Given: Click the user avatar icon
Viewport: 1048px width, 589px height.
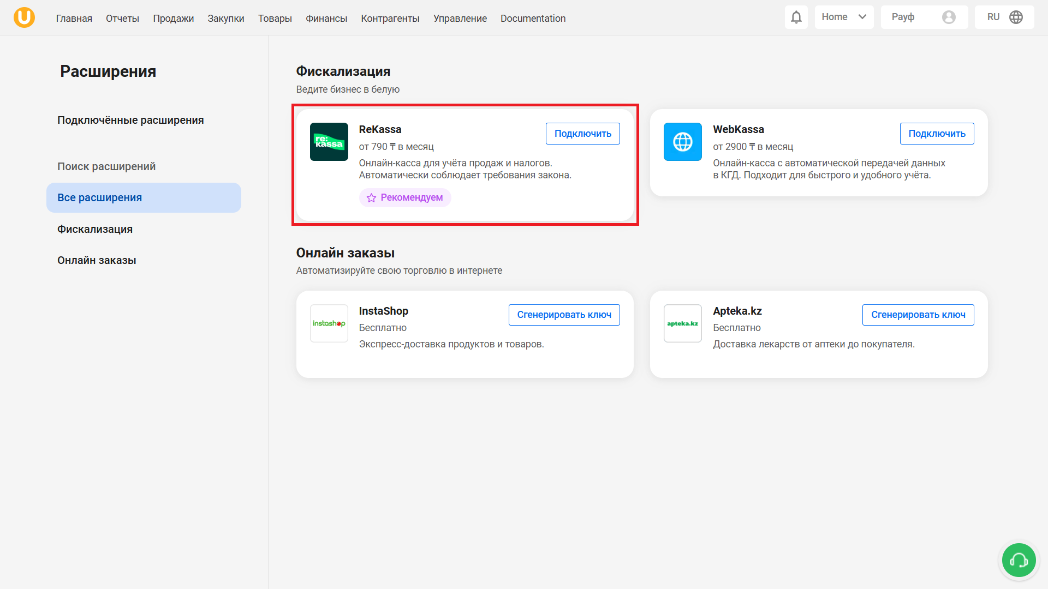Looking at the screenshot, I should point(949,17).
